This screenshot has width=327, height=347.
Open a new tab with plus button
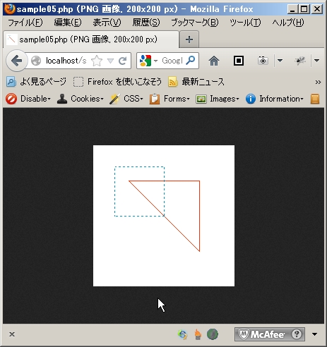pos(189,39)
